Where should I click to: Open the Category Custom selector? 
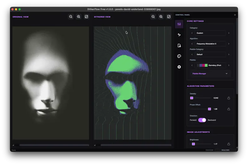pyautogui.click(x=210, y=33)
